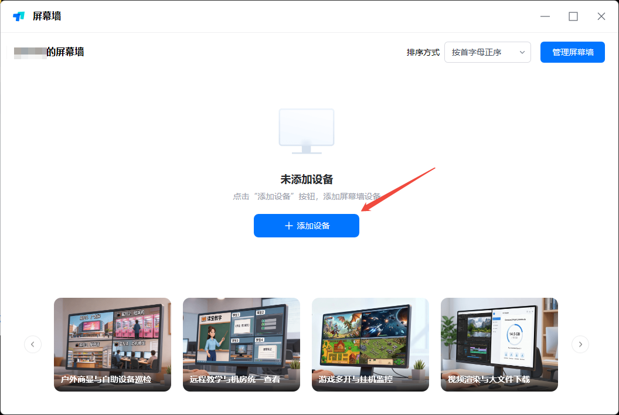619x415 pixels.
Task: Open the 户外商显与自助设备巡检 card
Action: point(113,344)
